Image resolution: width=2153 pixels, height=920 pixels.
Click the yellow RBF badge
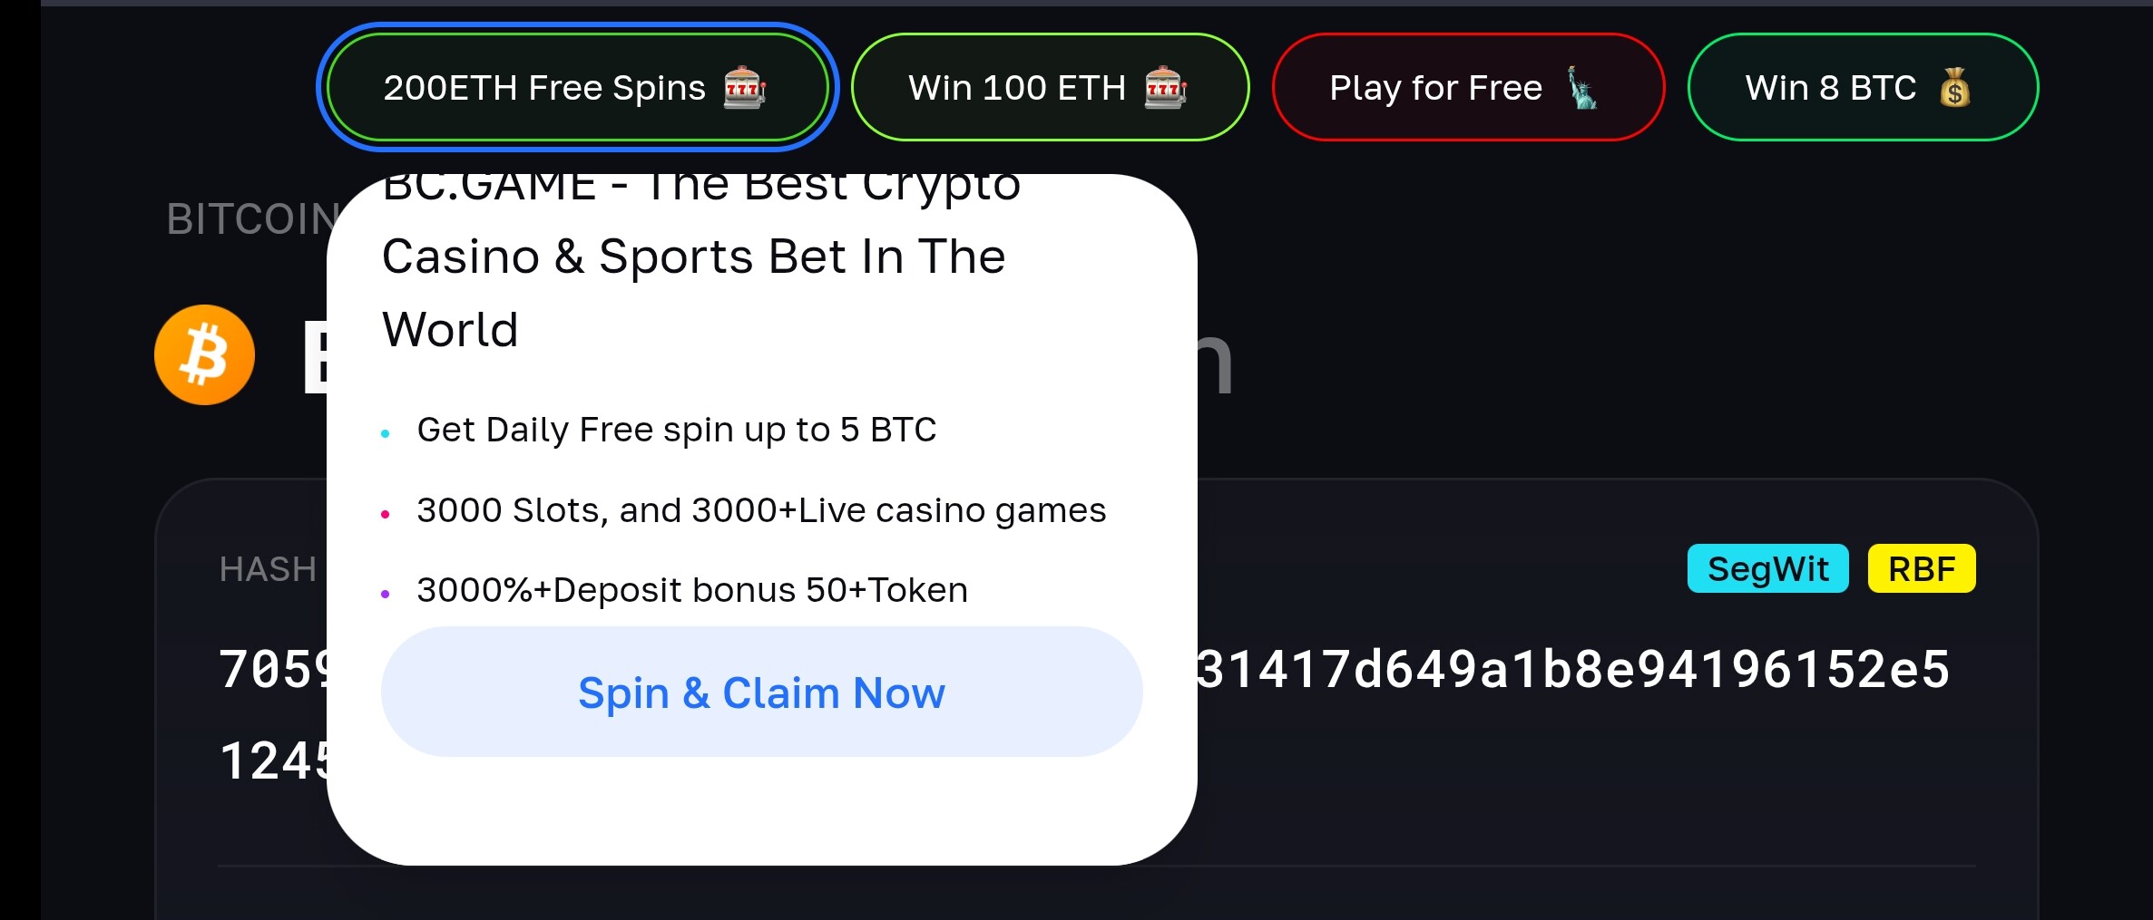pyautogui.click(x=1922, y=568)
